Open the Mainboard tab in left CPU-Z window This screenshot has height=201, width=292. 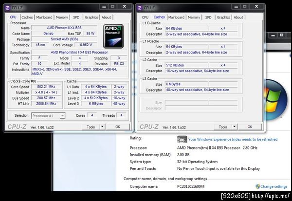point(44,18)
